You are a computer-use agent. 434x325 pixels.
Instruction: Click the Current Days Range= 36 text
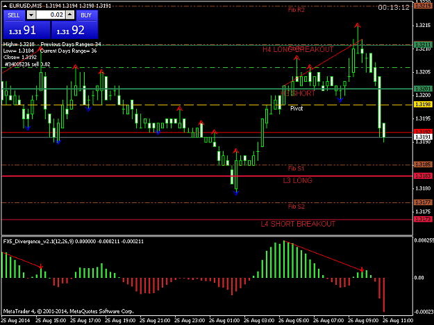pos(68,51)
